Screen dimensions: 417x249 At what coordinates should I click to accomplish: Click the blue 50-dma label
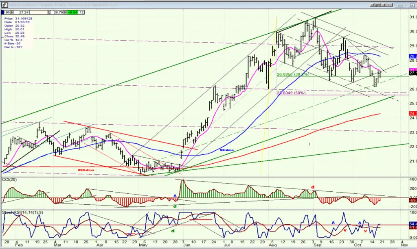[x=227, y=150]
